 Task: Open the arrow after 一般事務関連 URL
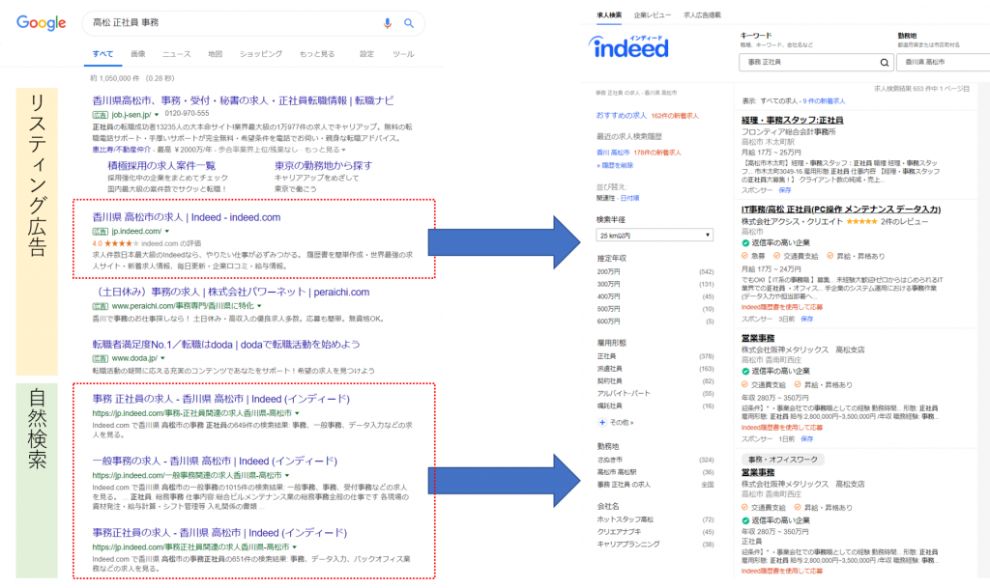point(286,475)
